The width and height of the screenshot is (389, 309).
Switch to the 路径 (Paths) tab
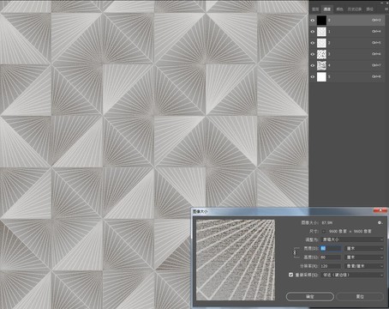click(370, 9)
